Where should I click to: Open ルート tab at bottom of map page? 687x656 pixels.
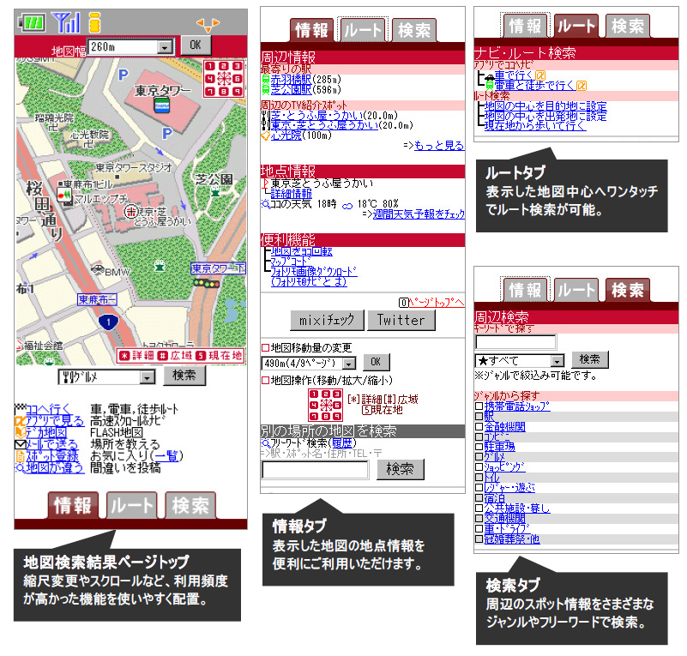click(131, 505)
